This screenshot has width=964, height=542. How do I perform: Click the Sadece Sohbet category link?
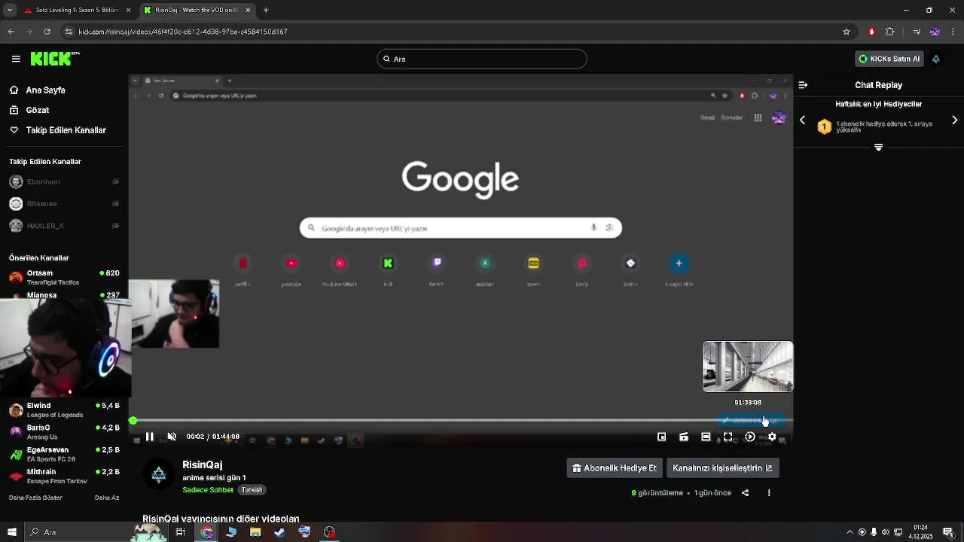coord(208,489)
